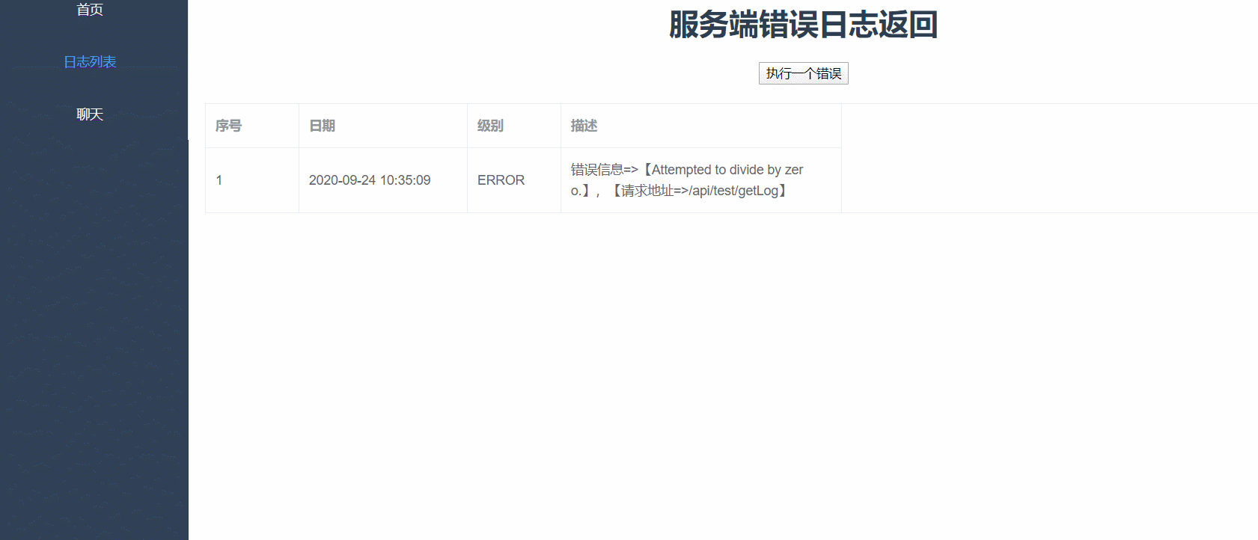1258x540 pixels.
Task: Click the divide by zero error description
Action: (x=701, y=180)
